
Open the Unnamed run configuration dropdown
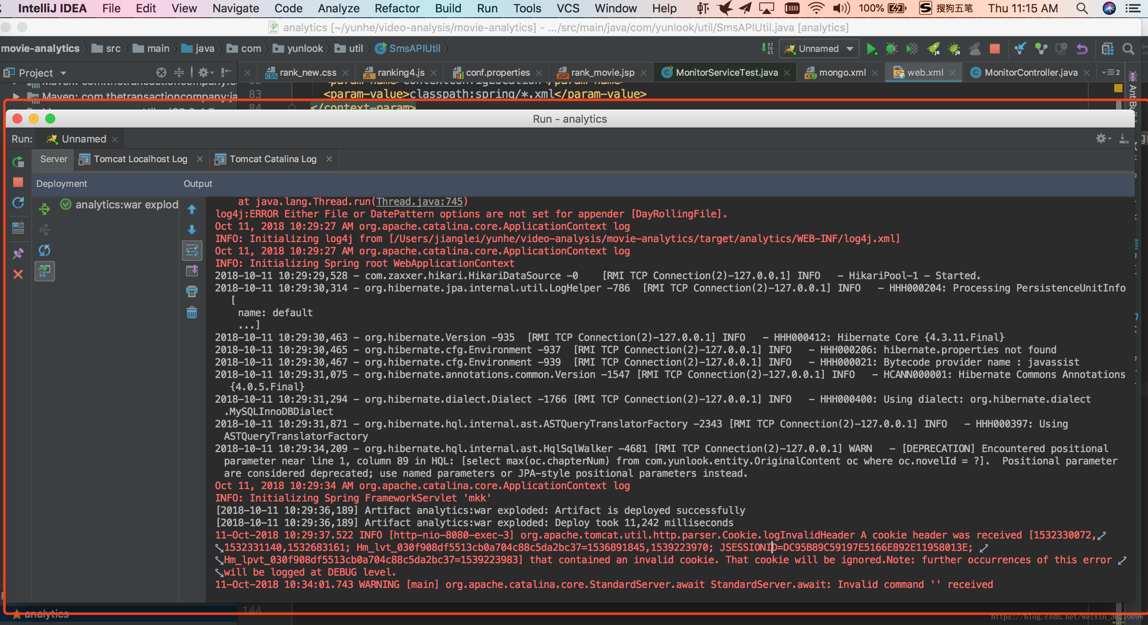pos(819,49)
